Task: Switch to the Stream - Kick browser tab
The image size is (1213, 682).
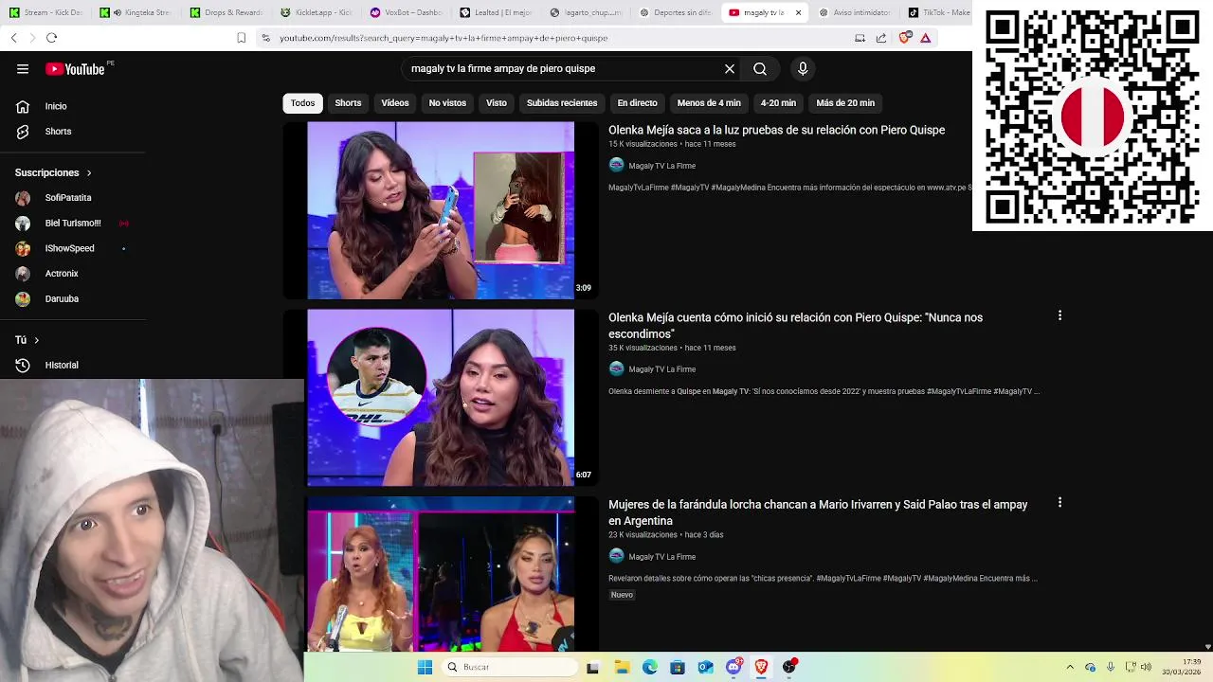Action: [45, 12]
